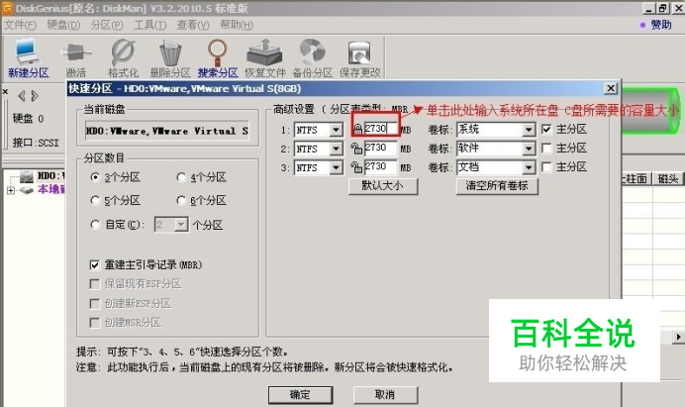Close the left disk panel with x

(x=5, y=92)
